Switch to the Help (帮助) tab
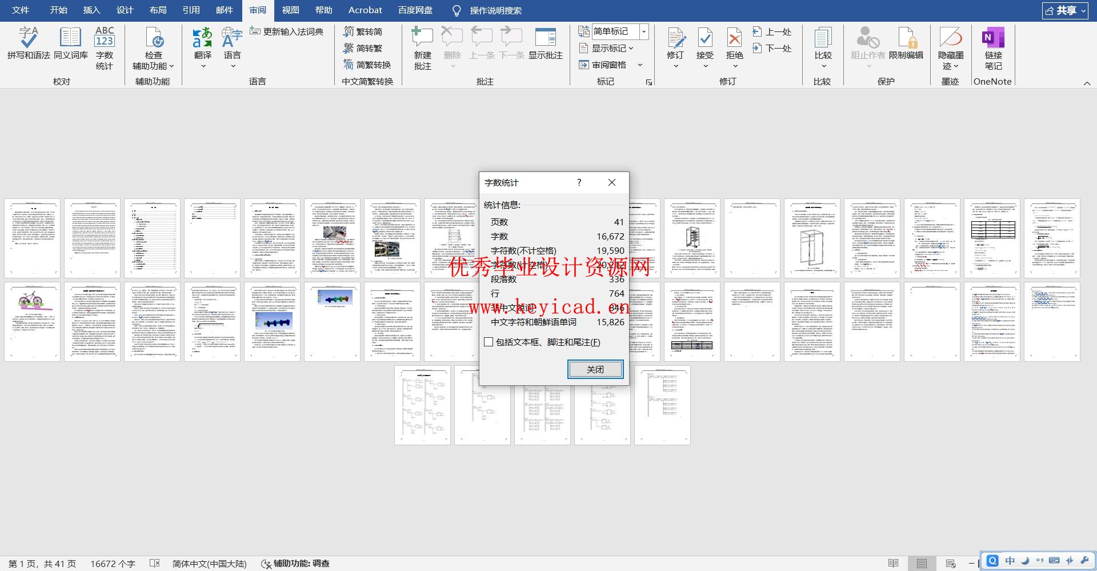Viewport: 1097px width, 571px height. click(323, 10)
